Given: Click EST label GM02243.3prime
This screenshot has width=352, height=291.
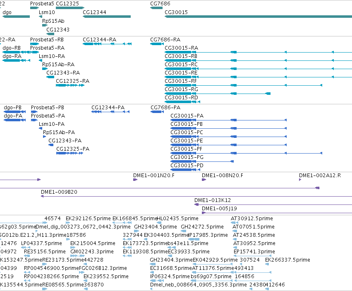Looking at the screenshot, I should coord(92,252).
